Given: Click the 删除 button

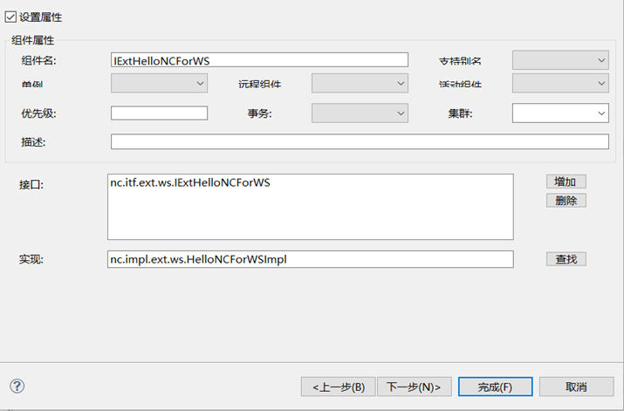Looking at the screenshot, I should point(566,201).
